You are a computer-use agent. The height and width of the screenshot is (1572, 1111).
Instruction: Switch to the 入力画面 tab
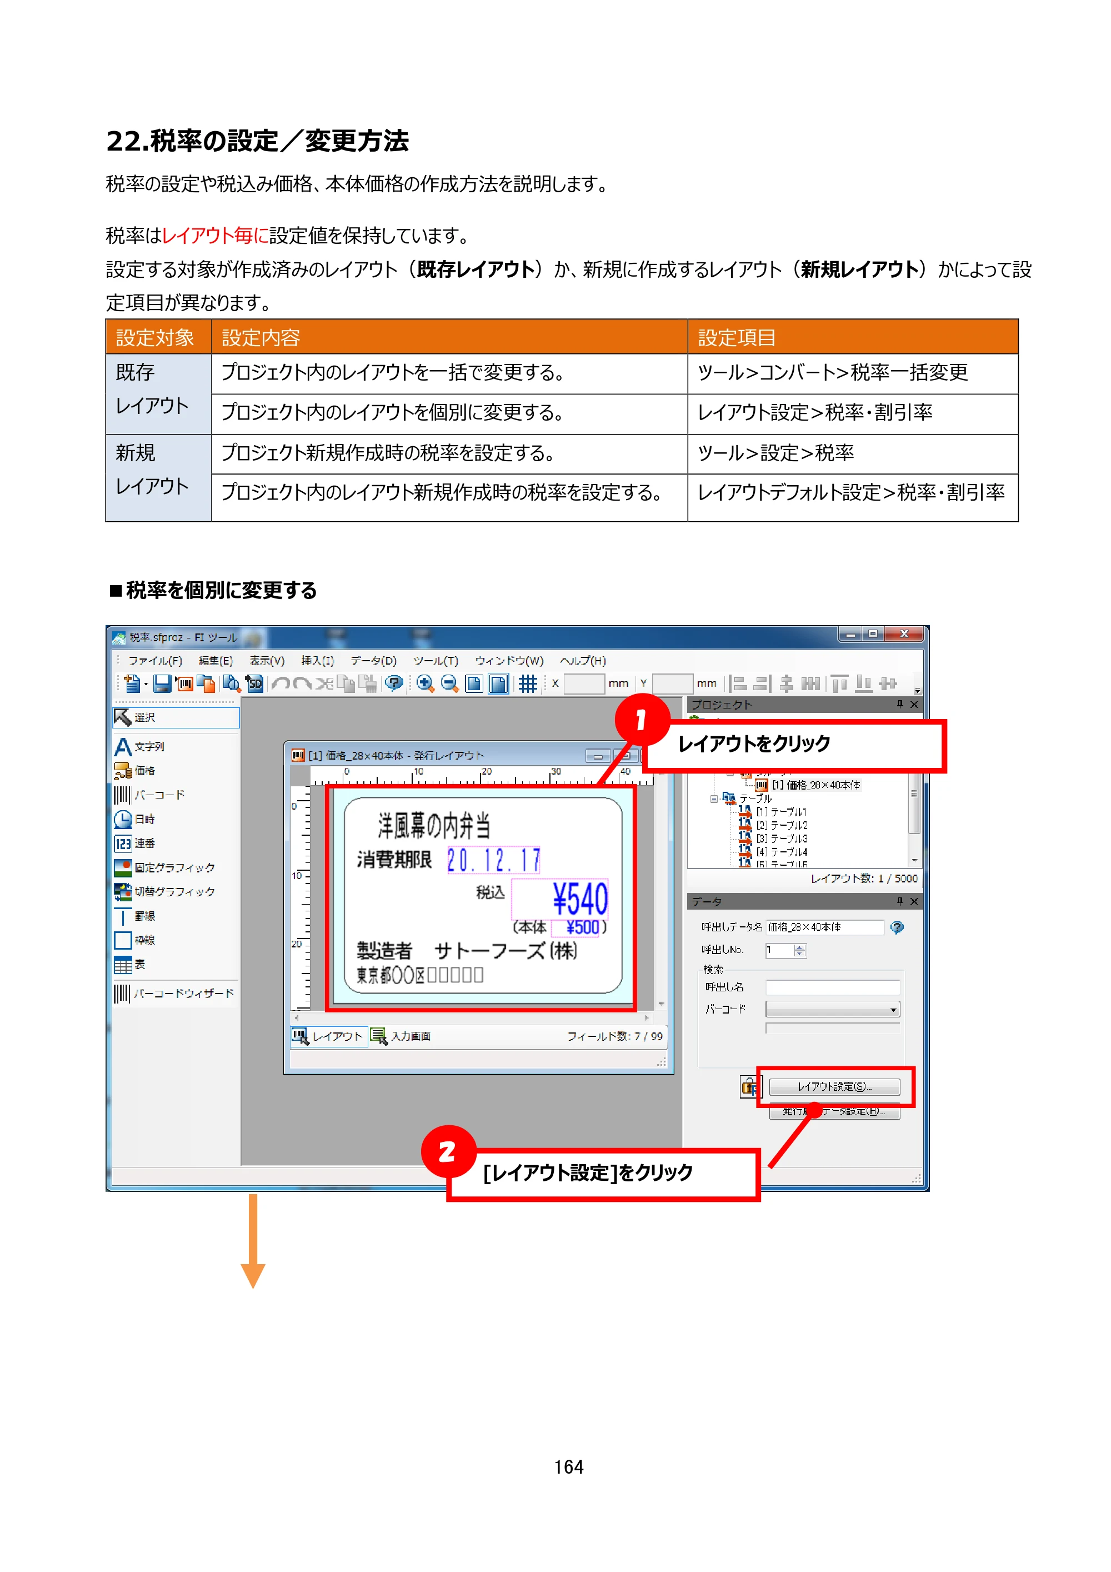(401, 1036)
